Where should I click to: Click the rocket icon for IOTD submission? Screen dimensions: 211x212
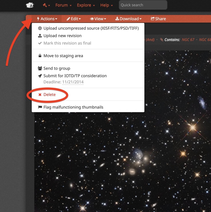coord(40,76)
